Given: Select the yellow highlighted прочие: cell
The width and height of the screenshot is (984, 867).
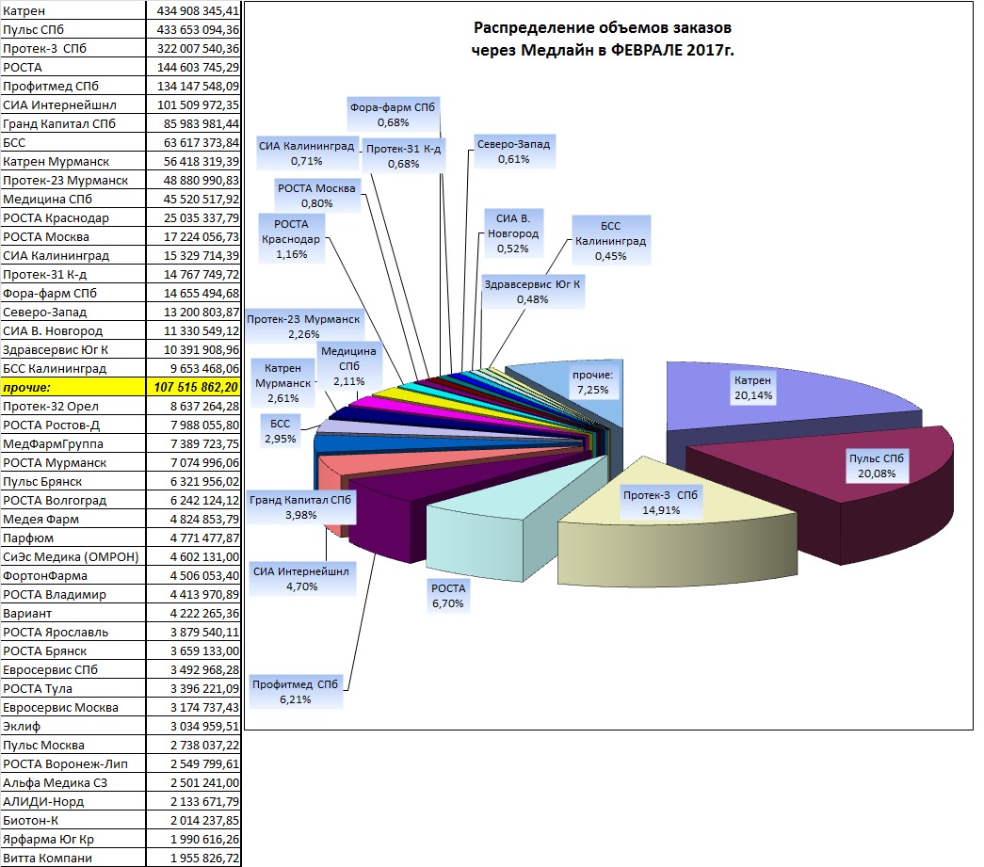Looking at the screenshot, I should 73,387.
